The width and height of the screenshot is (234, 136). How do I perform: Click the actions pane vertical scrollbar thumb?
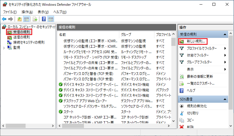point(231,73)
